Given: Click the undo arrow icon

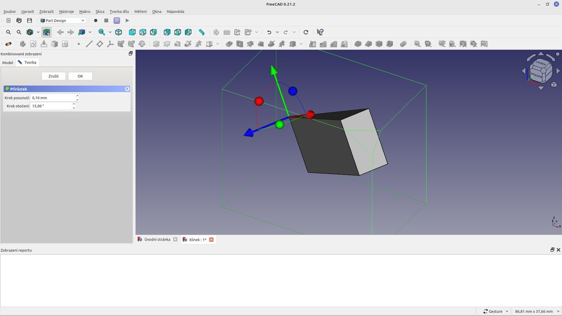Looking at the screenshot, I should (x=269, y=32).
